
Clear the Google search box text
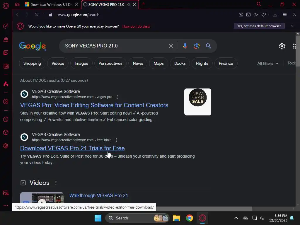[171, 46]
